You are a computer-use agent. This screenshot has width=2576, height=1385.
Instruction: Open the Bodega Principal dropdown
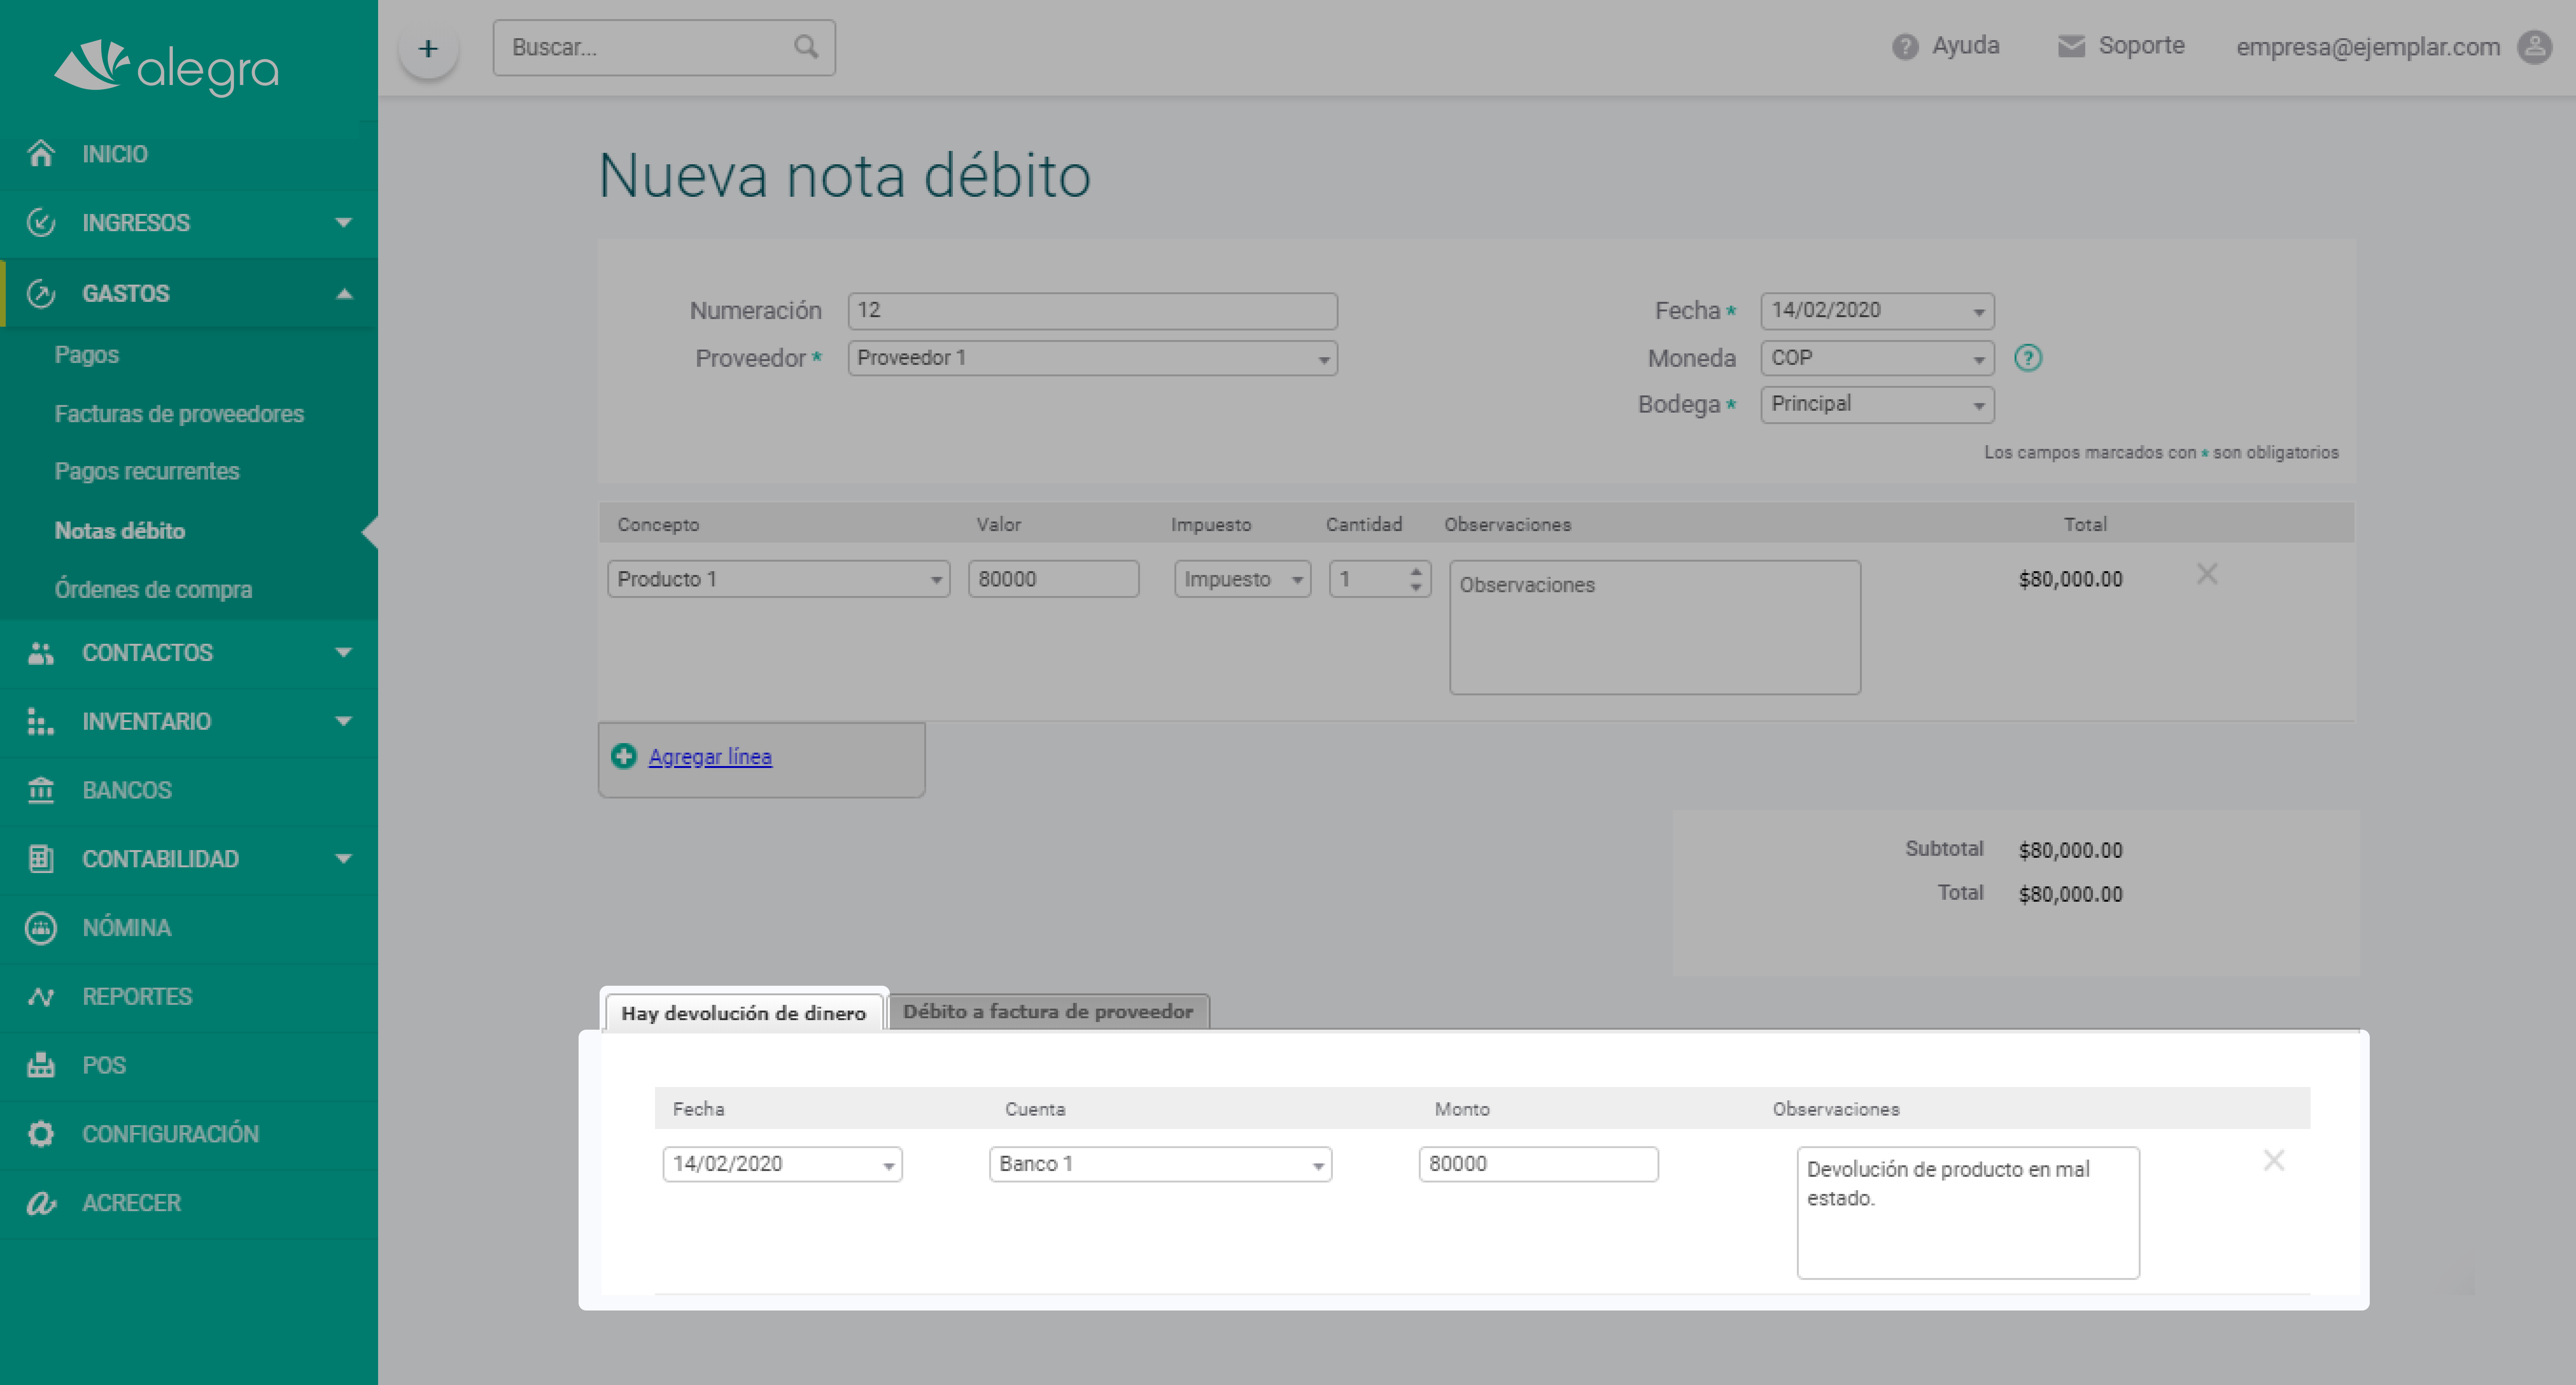pos(1877,405)
